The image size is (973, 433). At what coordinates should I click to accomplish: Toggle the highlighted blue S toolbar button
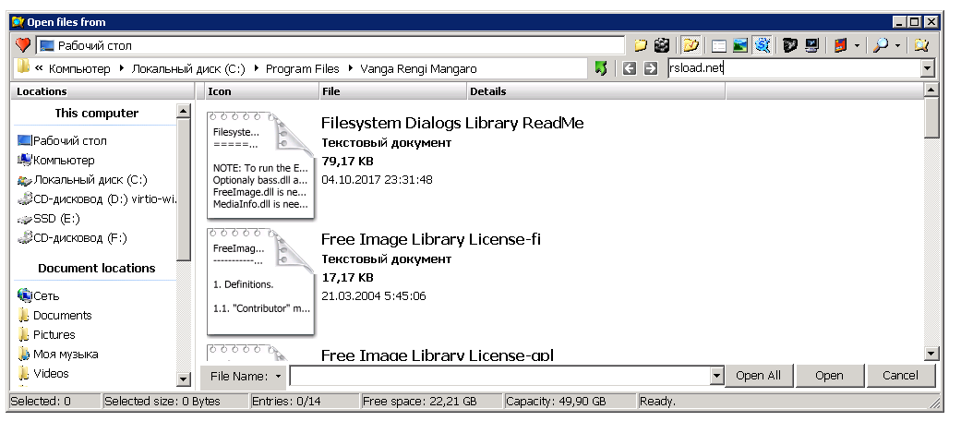coord(762,45)
